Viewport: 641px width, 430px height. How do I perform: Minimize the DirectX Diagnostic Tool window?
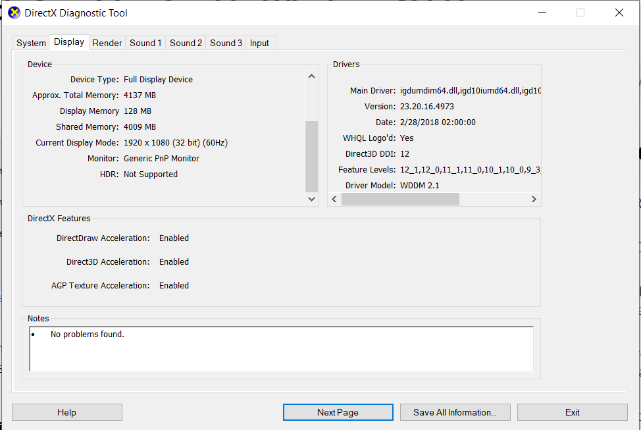click(542, 13)
